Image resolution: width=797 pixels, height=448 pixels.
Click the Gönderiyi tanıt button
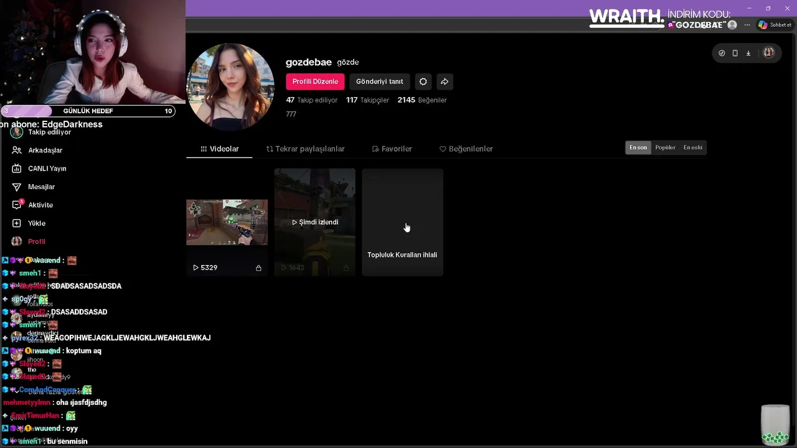coord(380,82)
